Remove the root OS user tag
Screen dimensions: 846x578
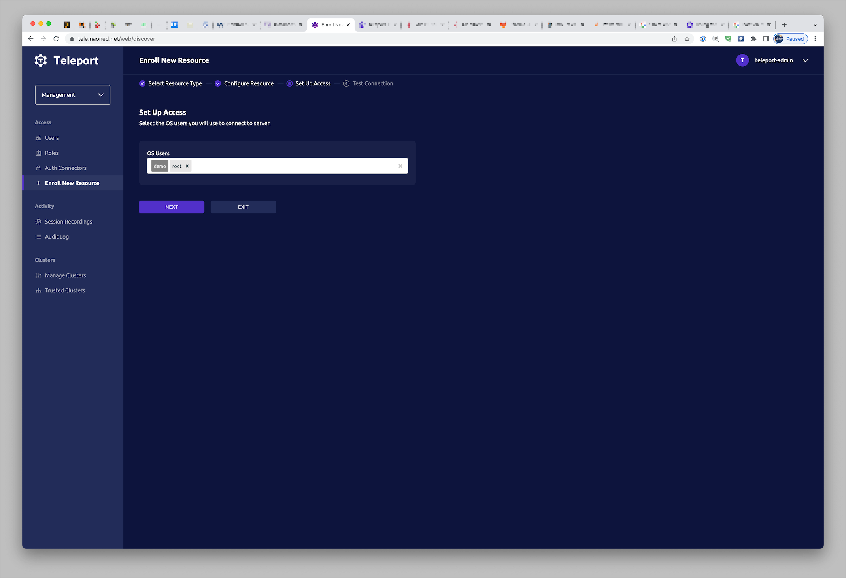pyautogui.click(x=187, y=166)
